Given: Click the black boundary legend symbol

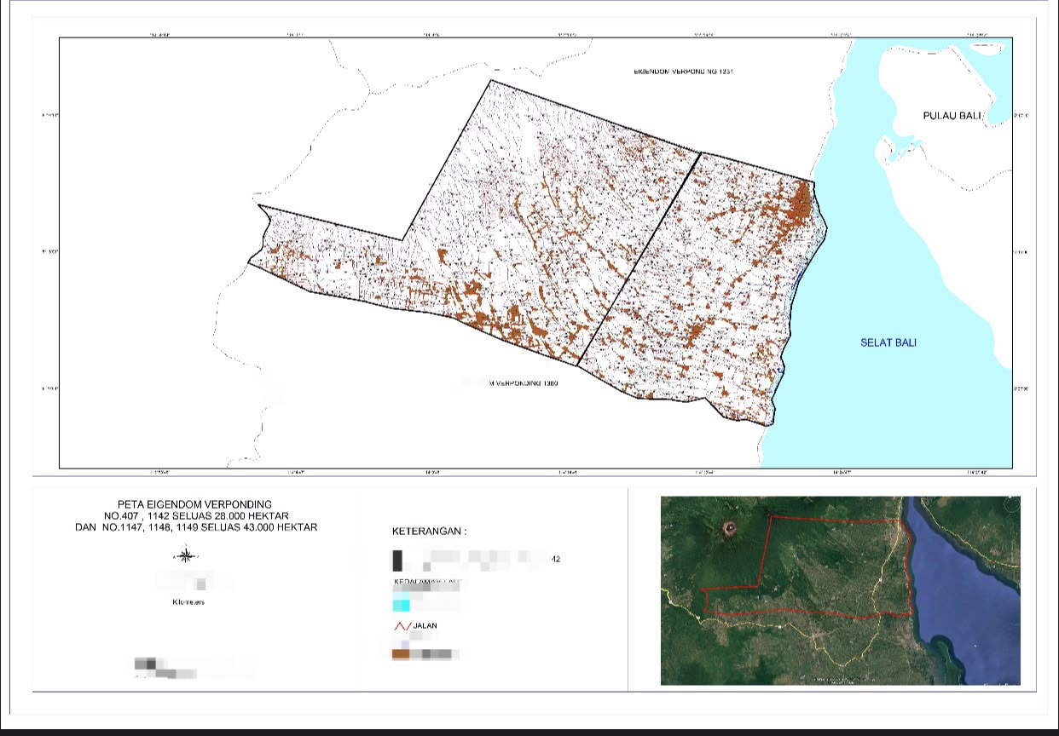Looking at the screenshot, I should coord(398,561).
